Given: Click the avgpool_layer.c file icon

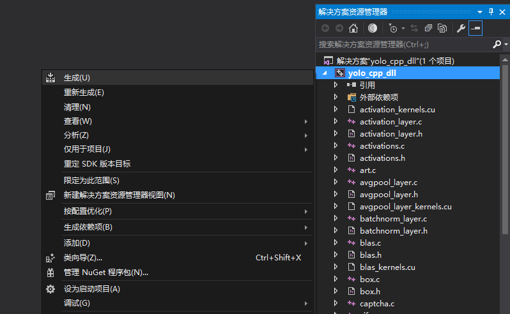Looking at the screenshot, I should tap(352, 182).
